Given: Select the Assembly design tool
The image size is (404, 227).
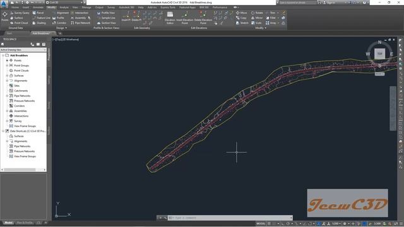Looking at the screenshot, I should 78,18.
